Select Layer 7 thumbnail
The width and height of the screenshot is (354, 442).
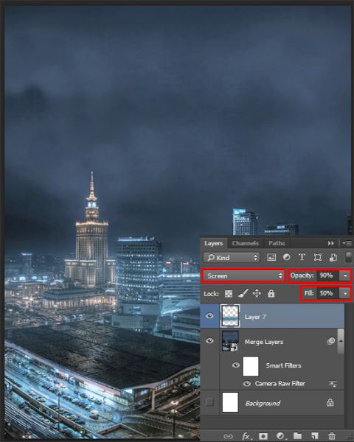230,316
